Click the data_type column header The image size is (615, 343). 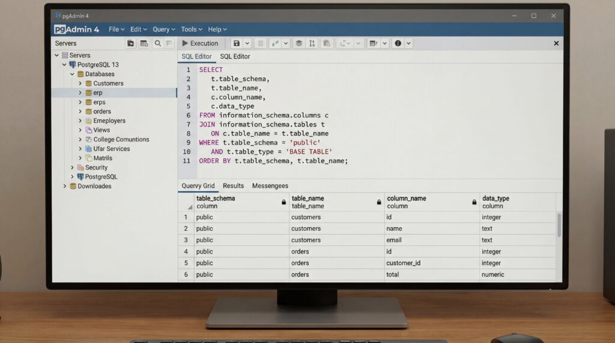tap(518, 203)
